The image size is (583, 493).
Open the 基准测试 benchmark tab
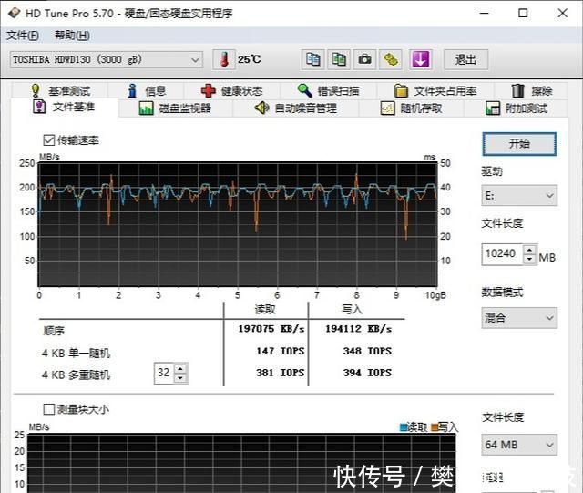pyautogui.click(x=60, y=91)
